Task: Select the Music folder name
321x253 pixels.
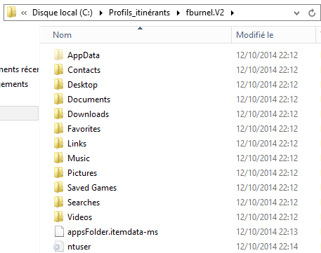Action: click(79, 158)
